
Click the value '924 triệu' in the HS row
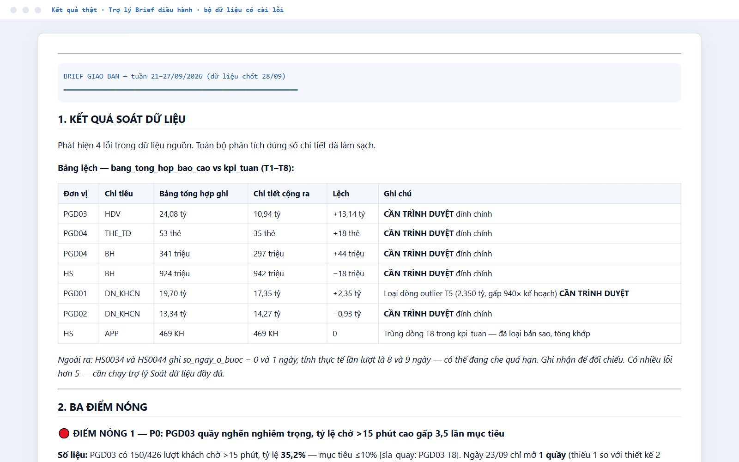tap(174, 274)
